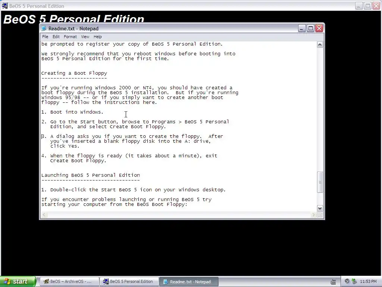Open the Help menu in Notepad
This screenshot has width=382, height=287.
click(97, 37)
